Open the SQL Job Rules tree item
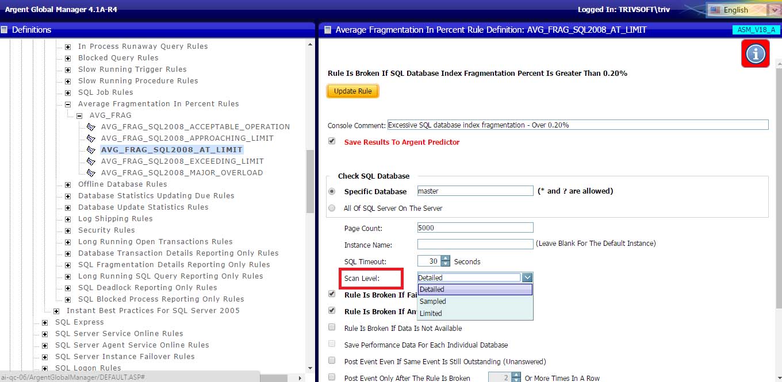This screenshot has height=382, width=782. coord(105,92)
